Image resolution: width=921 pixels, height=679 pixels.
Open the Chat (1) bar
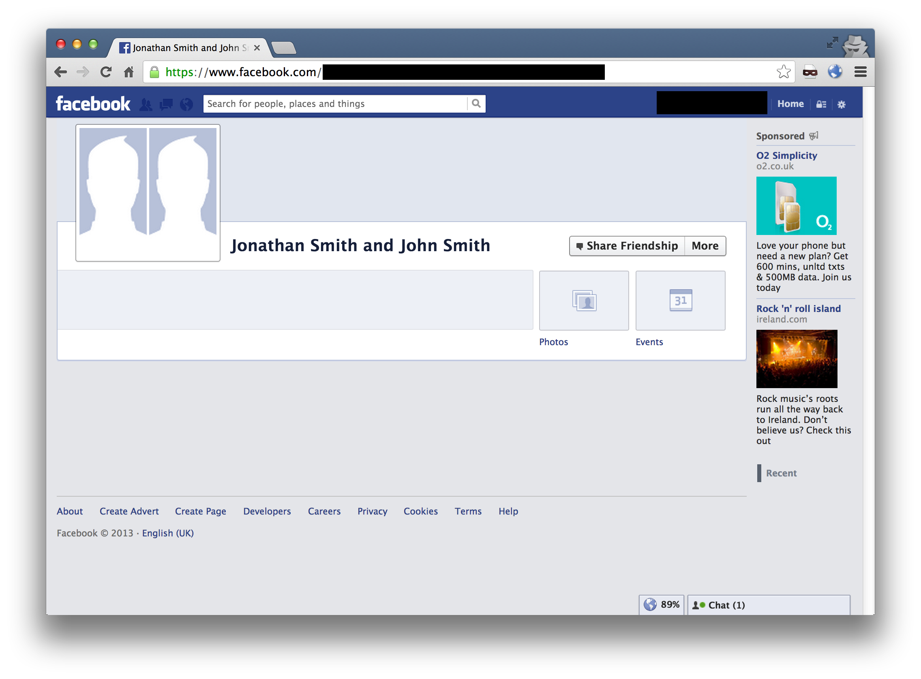769,605
